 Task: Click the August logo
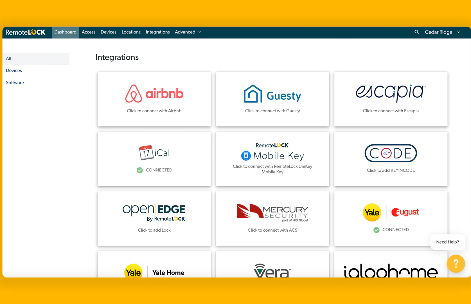(x=405, y=212)
